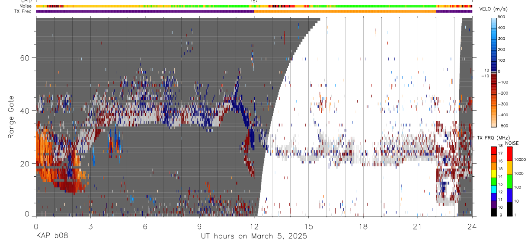This screenshot has width=531, height=245.
Task: Click the red 17–18 MHz swatch
Action: click(x=494, y=150)
